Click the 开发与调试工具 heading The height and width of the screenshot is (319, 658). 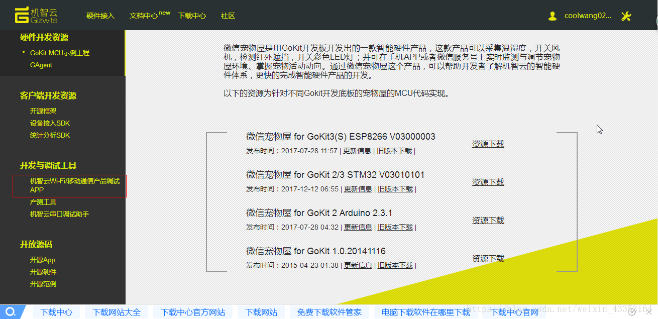pyautogui.click(x=48, y=166)
